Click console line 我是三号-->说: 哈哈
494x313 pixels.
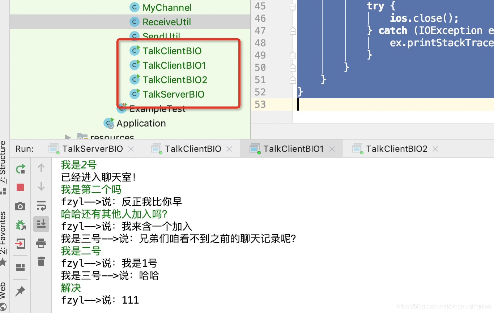coord(110,276)
